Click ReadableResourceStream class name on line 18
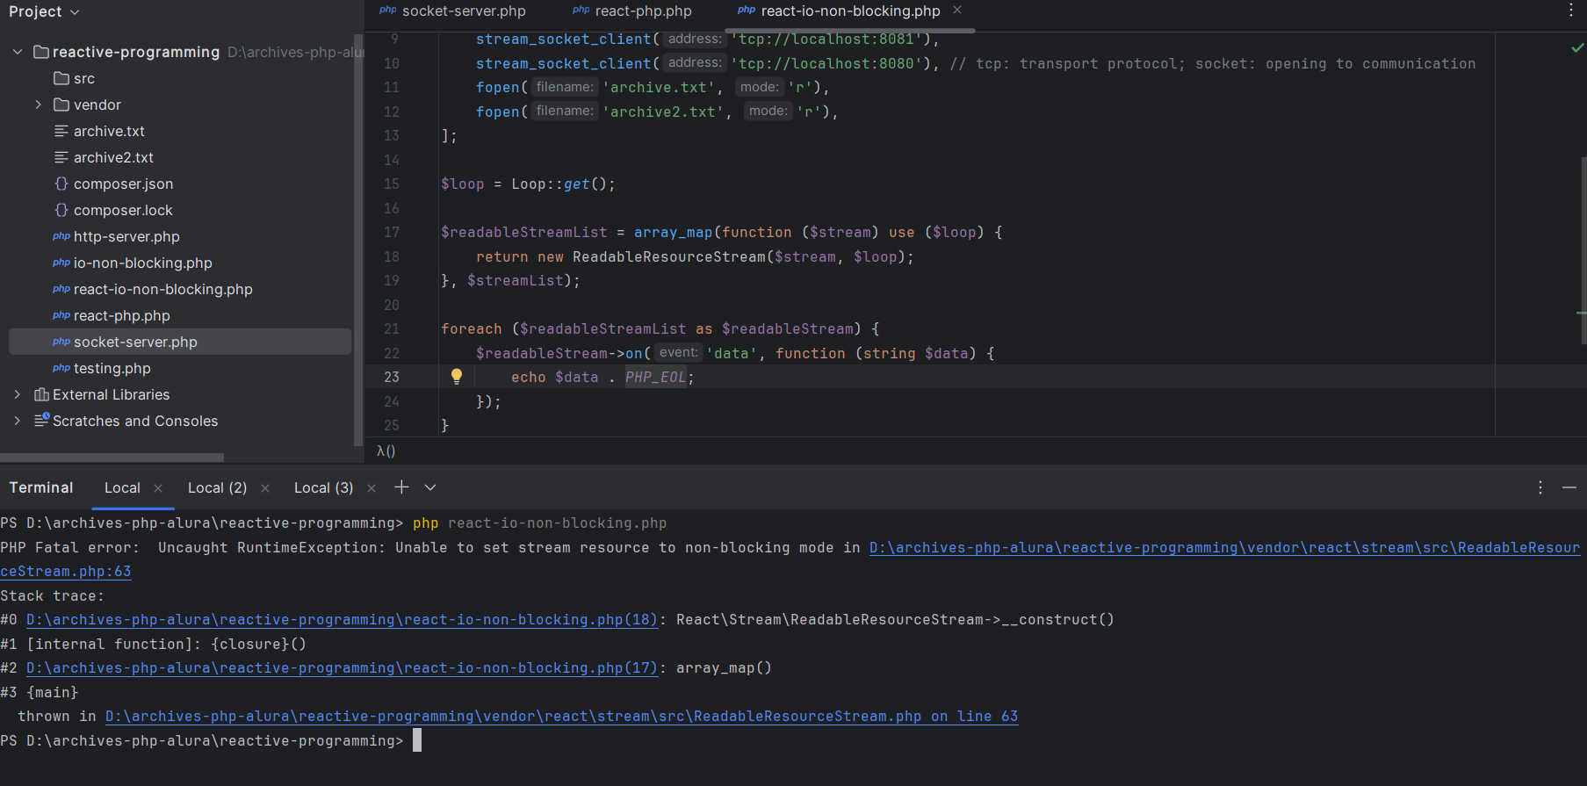Screen dimensions: 1587x786 [669, 257]
